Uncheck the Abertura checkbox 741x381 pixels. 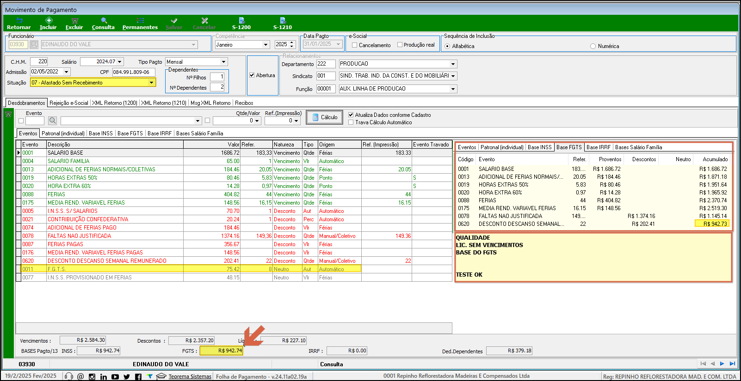pyautogui.click(x=252, y=75)
